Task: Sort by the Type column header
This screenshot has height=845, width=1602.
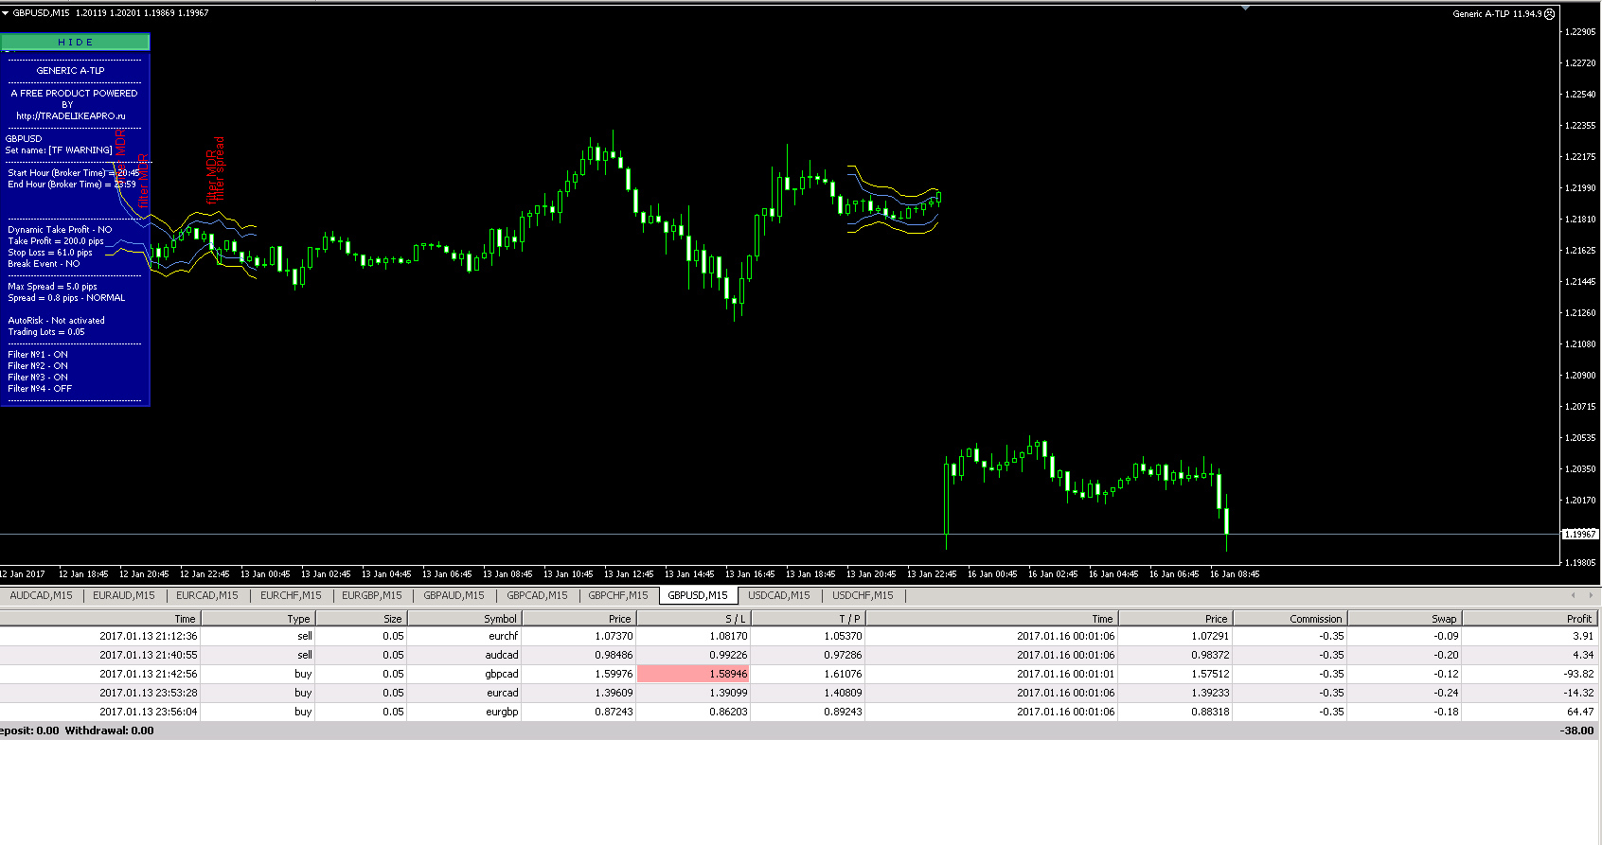Action: (x=258, y=619)
